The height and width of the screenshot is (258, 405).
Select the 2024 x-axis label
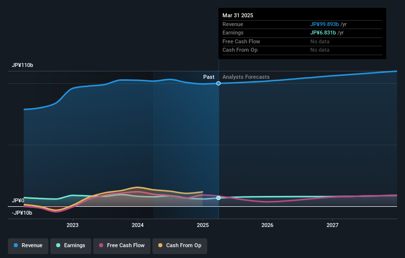[138, 225]
